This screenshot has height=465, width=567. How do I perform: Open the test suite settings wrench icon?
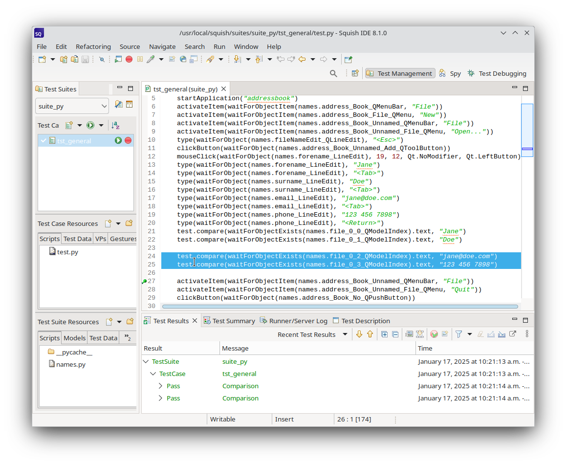[118, 104]
